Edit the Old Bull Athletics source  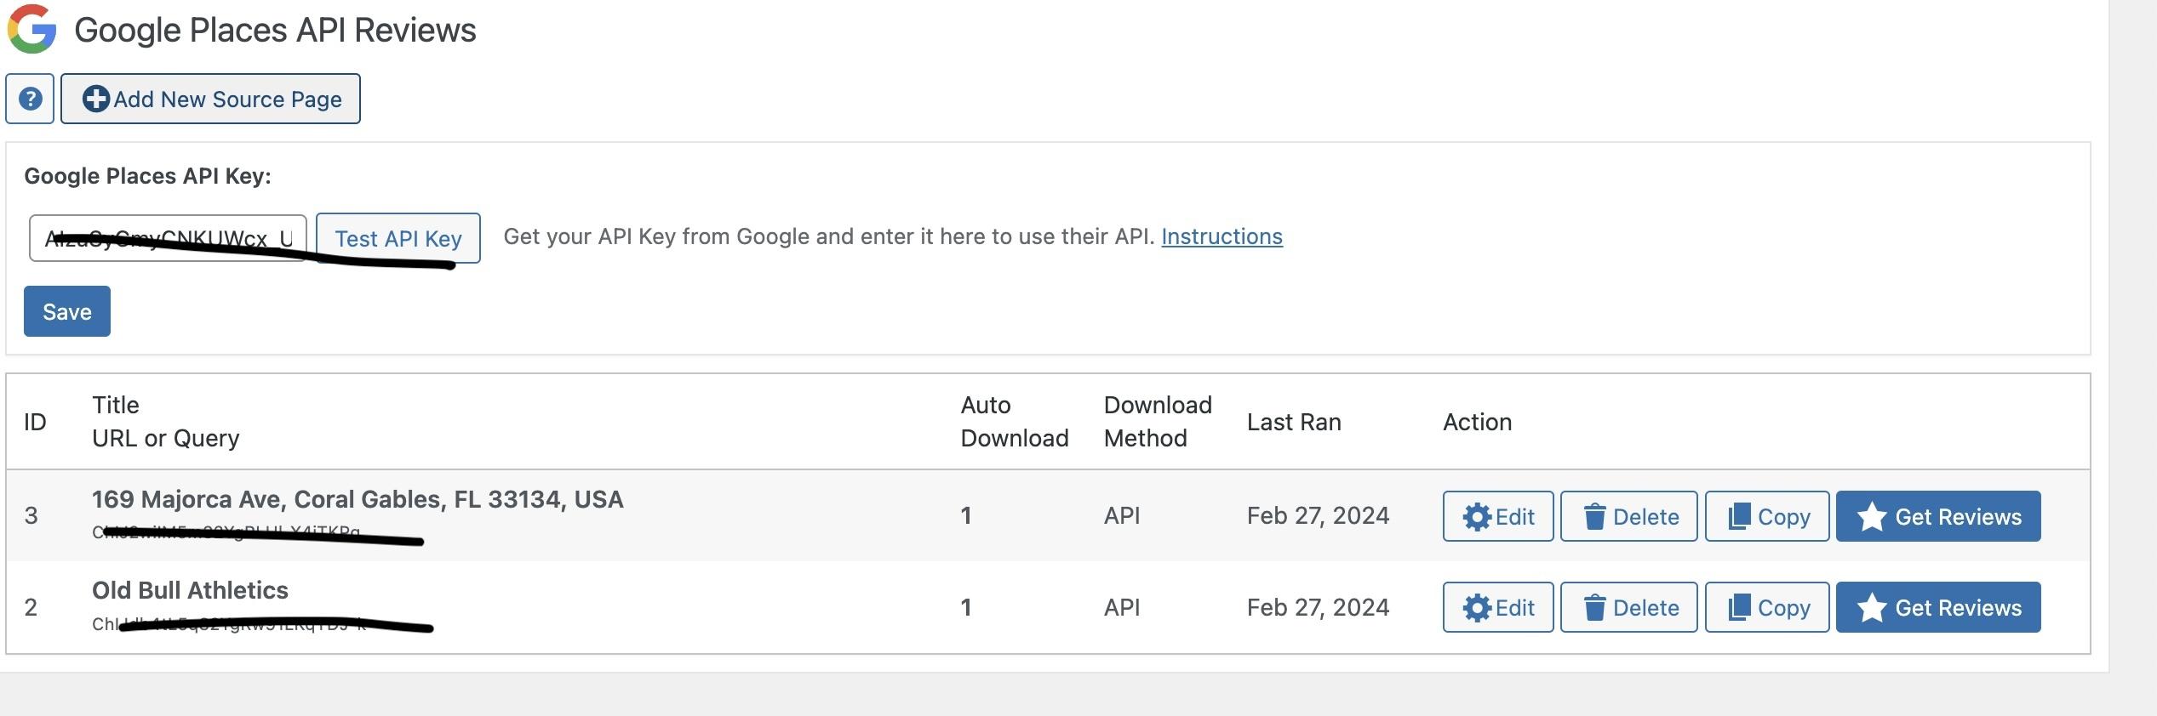pyautogui.click(x=1498, y=607)
